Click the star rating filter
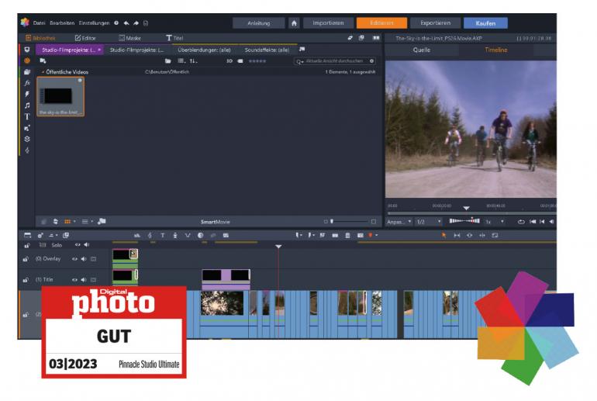This screenshot has width=597, height=401. point(257,61)
